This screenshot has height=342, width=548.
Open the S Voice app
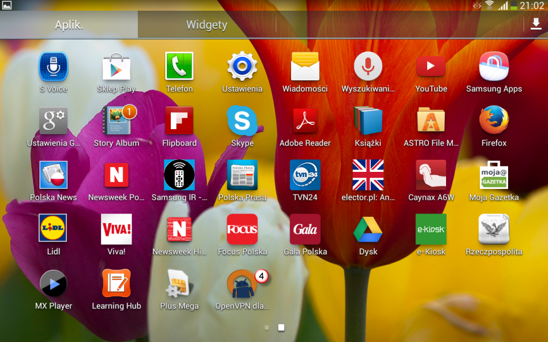tap(53, 67)
